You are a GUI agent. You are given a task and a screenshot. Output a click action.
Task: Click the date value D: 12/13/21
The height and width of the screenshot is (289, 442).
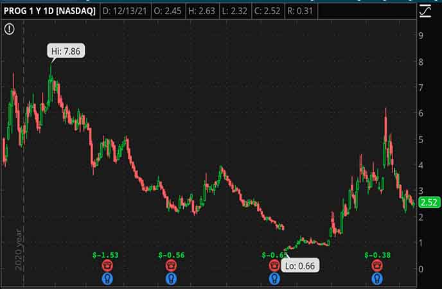coord(125,11)
